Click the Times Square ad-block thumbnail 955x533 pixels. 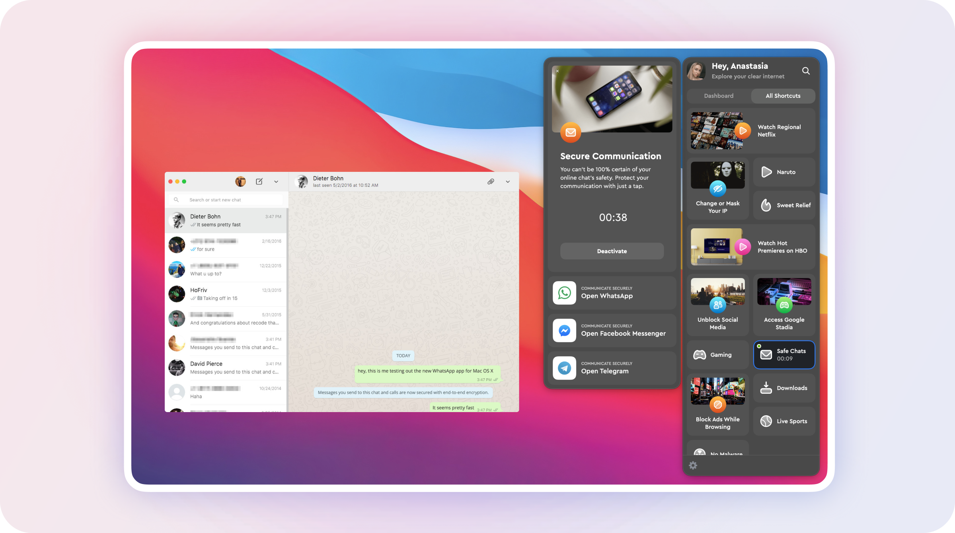click(718, 391)
